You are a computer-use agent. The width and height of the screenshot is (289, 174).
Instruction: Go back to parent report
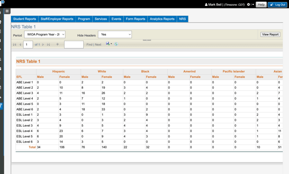click(57, 44)
